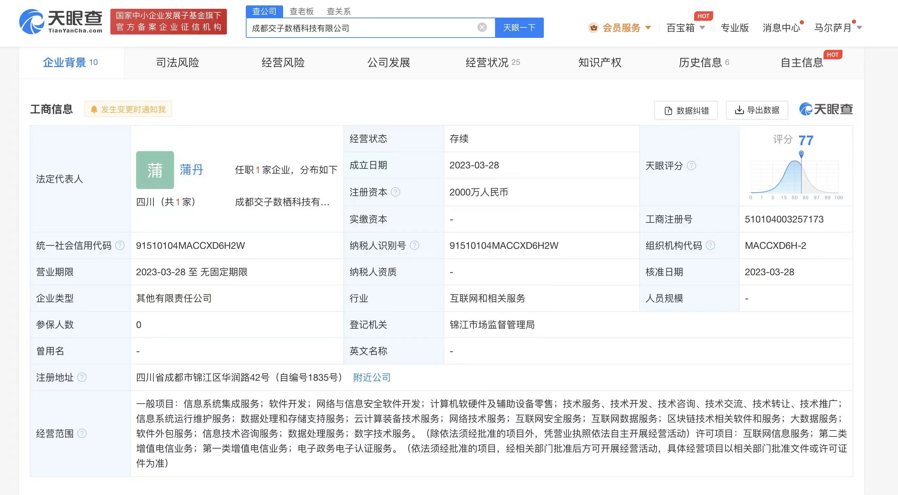Click the 天眼一下 search button

pos(519,27)
